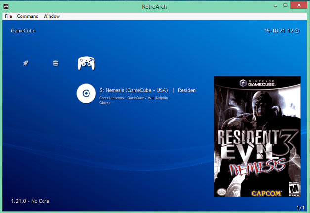This screenshot has width=310, height=213.
Task: Open the File menu
Action: point(8,16)
